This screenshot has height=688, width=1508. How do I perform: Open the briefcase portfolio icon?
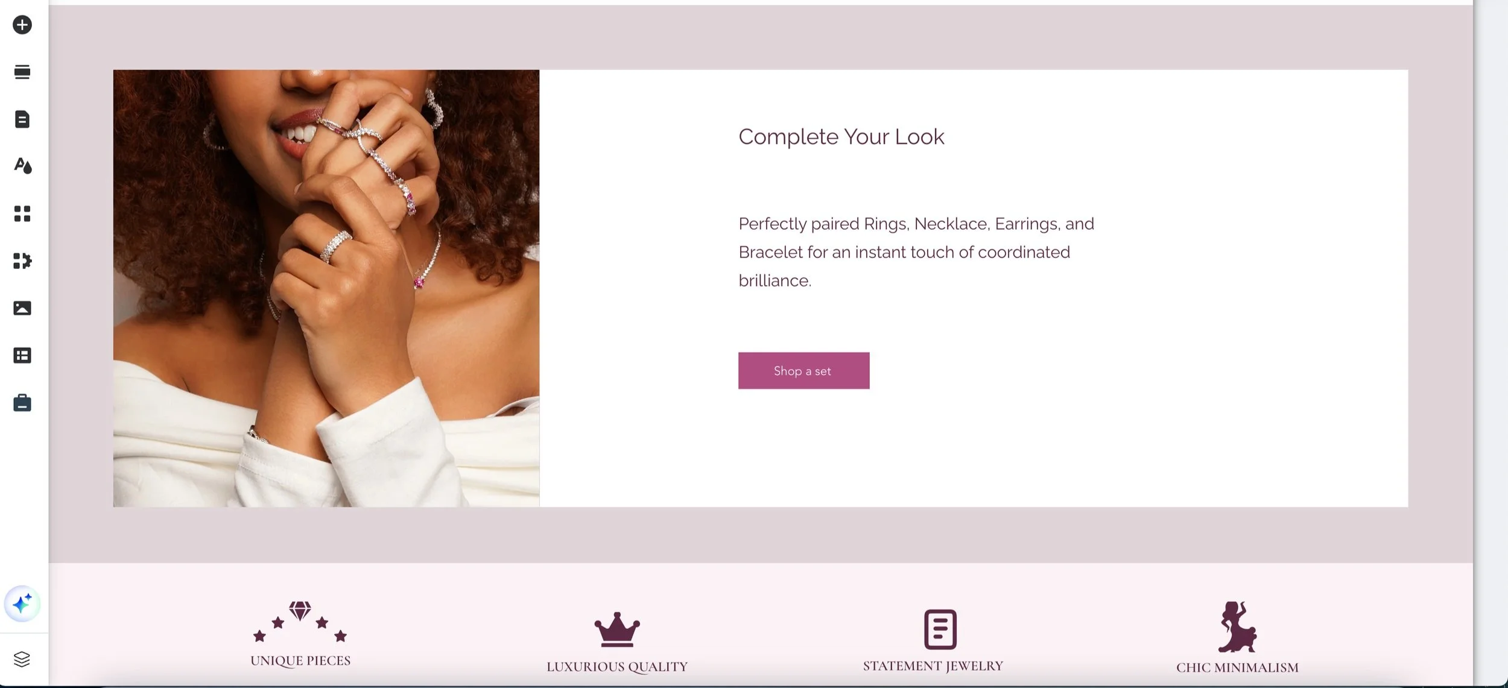22,403
